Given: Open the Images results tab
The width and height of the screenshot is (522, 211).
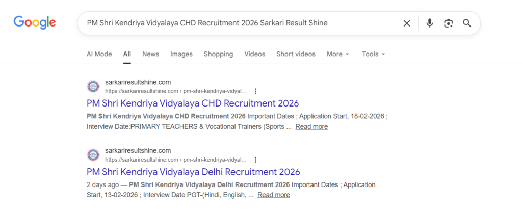Looking at the screenshot, I should [181, 54].
